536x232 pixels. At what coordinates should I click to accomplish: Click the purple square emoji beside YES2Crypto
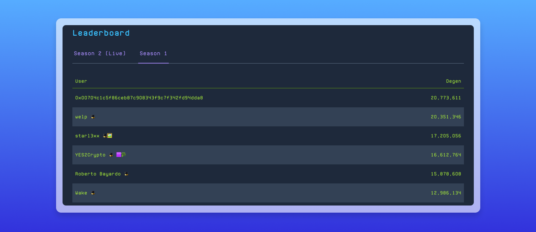[x=119, y=155]
